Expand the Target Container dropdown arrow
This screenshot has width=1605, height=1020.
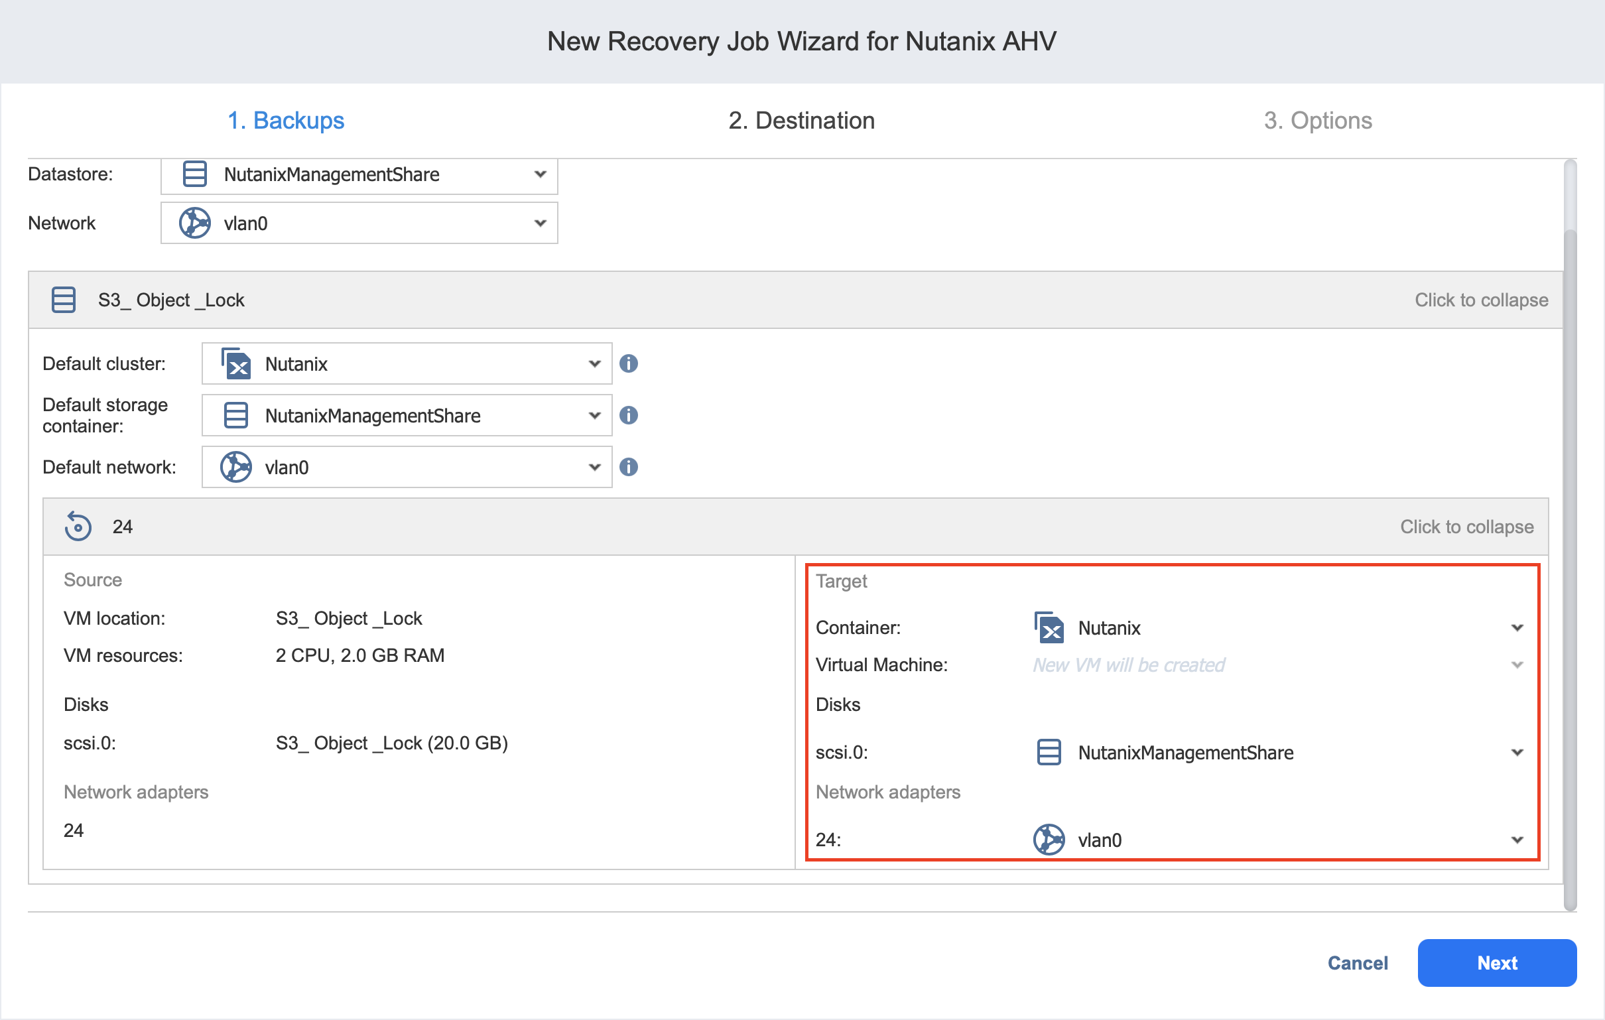[x=1517, y=628]
